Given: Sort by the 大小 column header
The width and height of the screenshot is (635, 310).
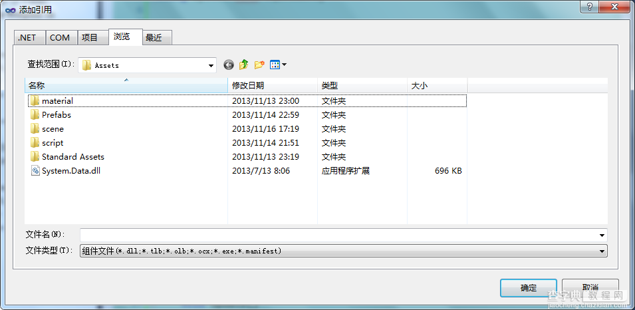Looking at the screenshot, I should (438, 86).
